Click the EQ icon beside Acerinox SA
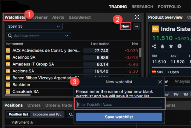This screenshot has height=128, width=191. click(x=8, y=57)
